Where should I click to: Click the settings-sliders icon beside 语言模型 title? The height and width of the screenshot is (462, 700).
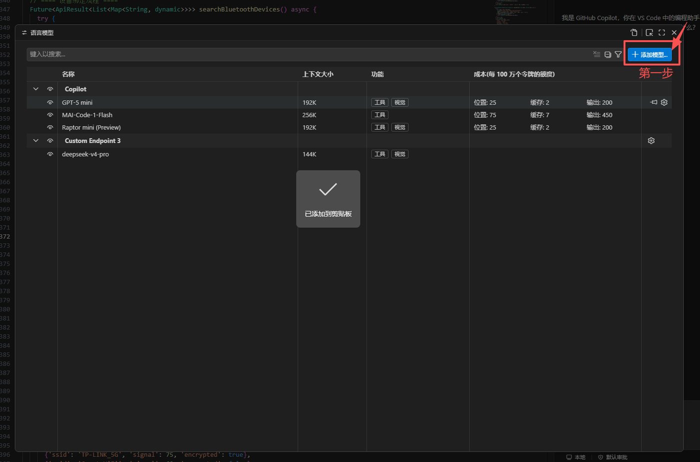click(x=24, y=33)
